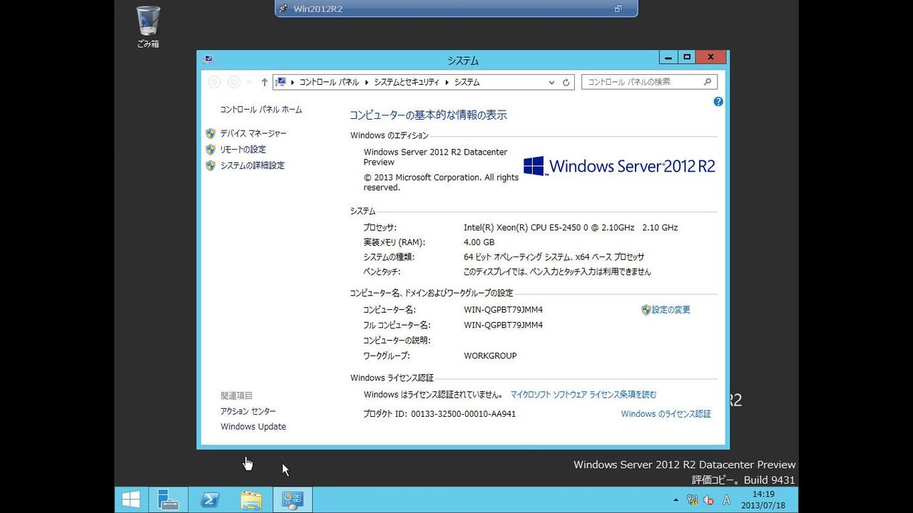This screenshot has width=913, height=513.
Task: Click the プロダクト ID text
Action: coord(439,414)
